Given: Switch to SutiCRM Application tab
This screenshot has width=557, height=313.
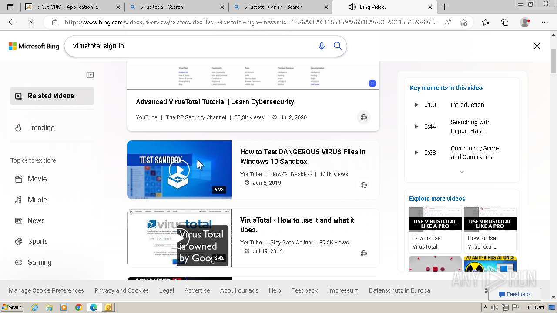Looking at the screenshot, I should pos(72,7).
